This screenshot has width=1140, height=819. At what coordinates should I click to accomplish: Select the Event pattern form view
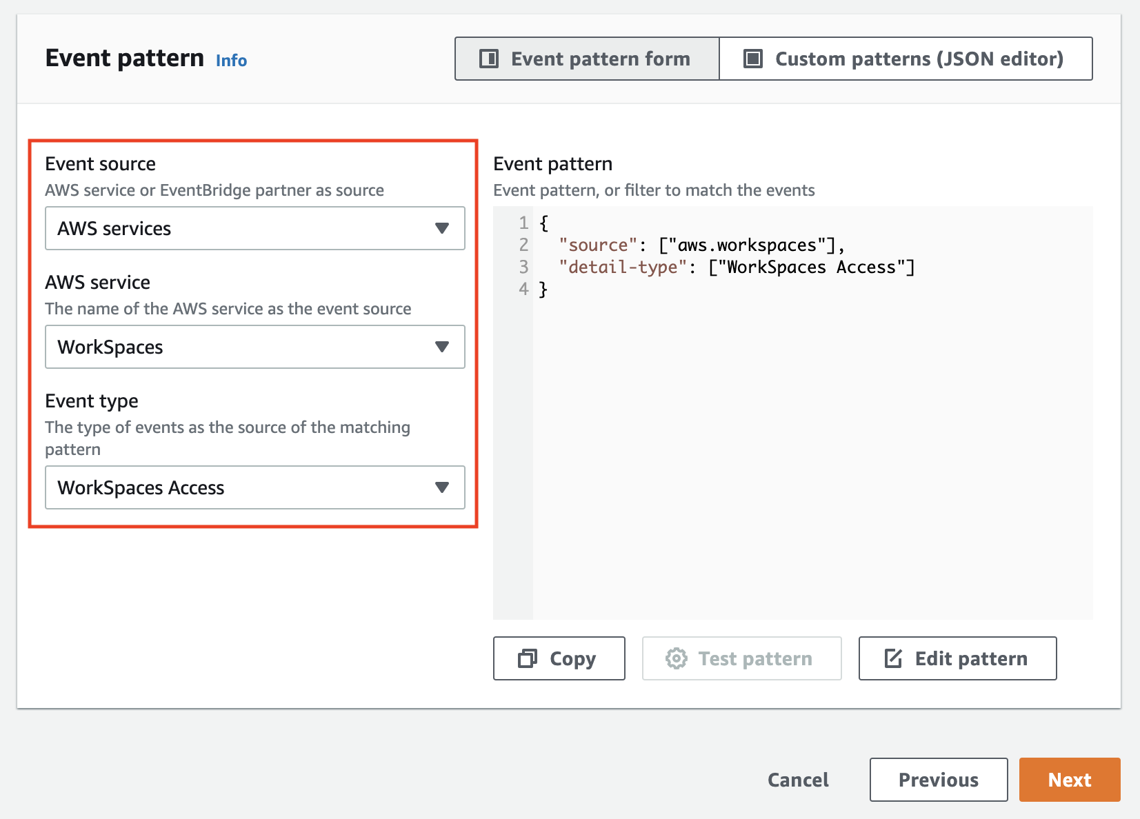(x=586, y=59)
